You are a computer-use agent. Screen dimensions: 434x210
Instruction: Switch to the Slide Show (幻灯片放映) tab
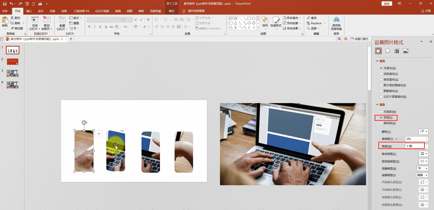[x=102, y=11]
